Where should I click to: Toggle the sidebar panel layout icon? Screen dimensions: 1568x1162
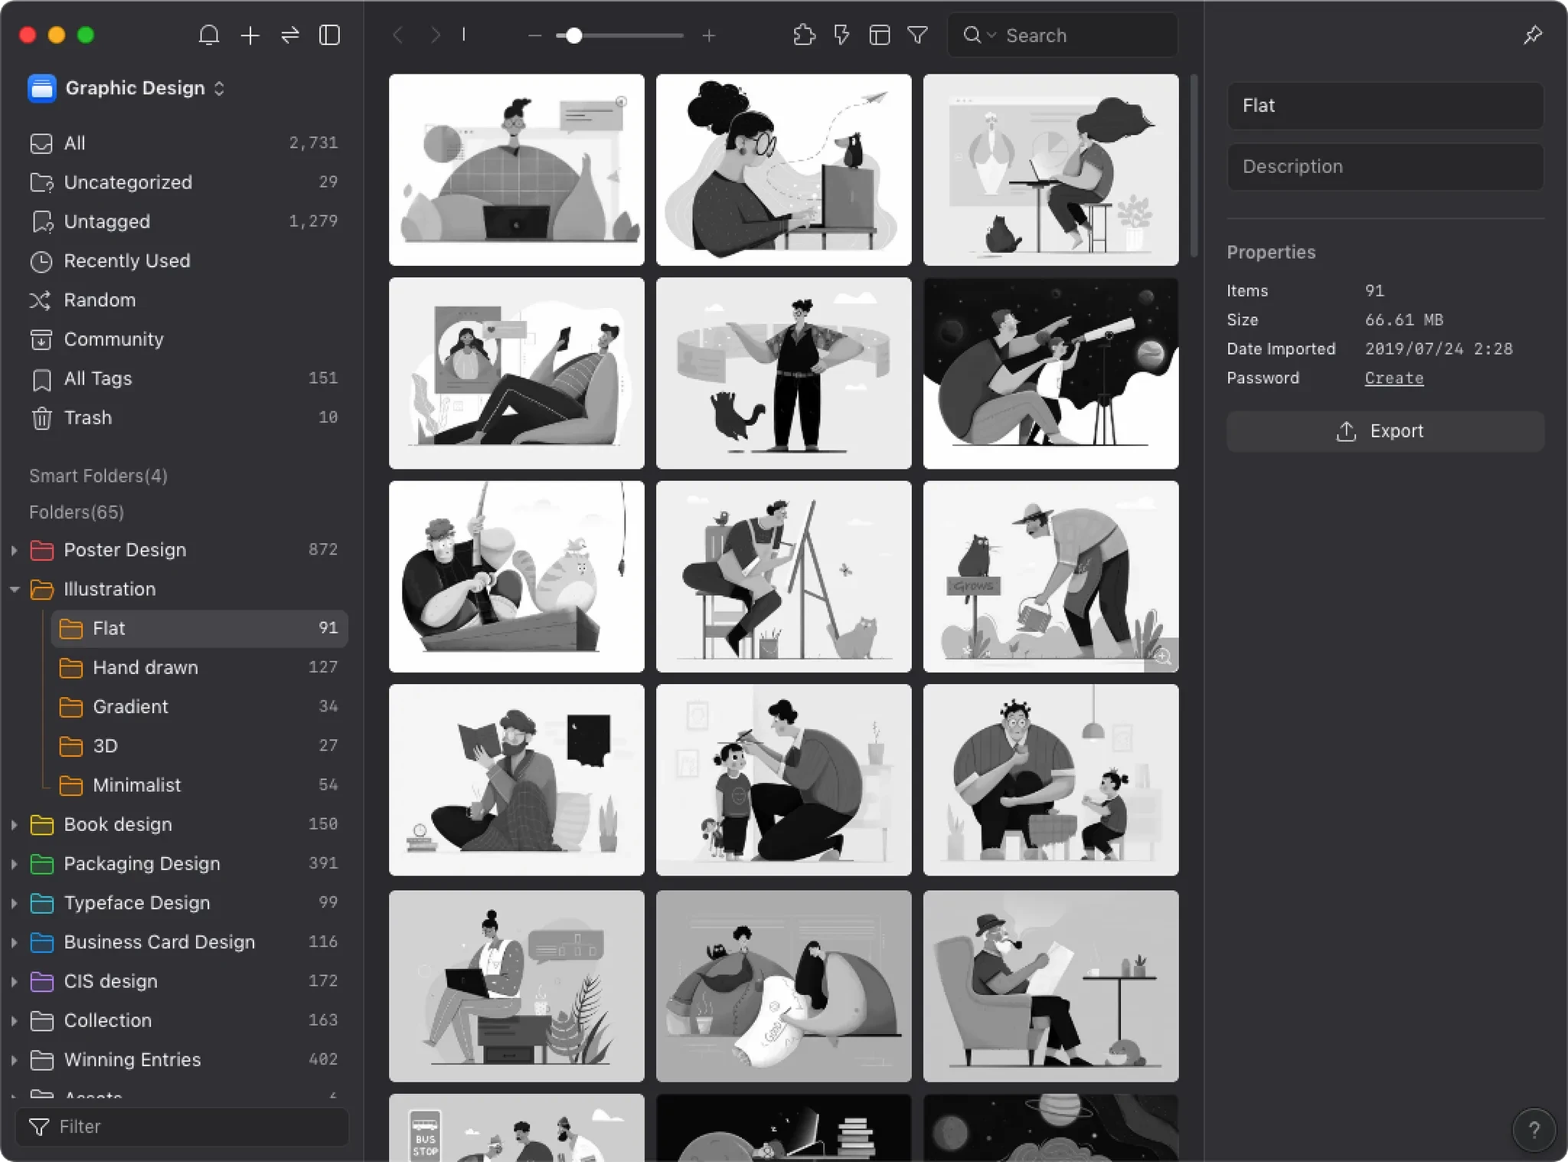329,35
